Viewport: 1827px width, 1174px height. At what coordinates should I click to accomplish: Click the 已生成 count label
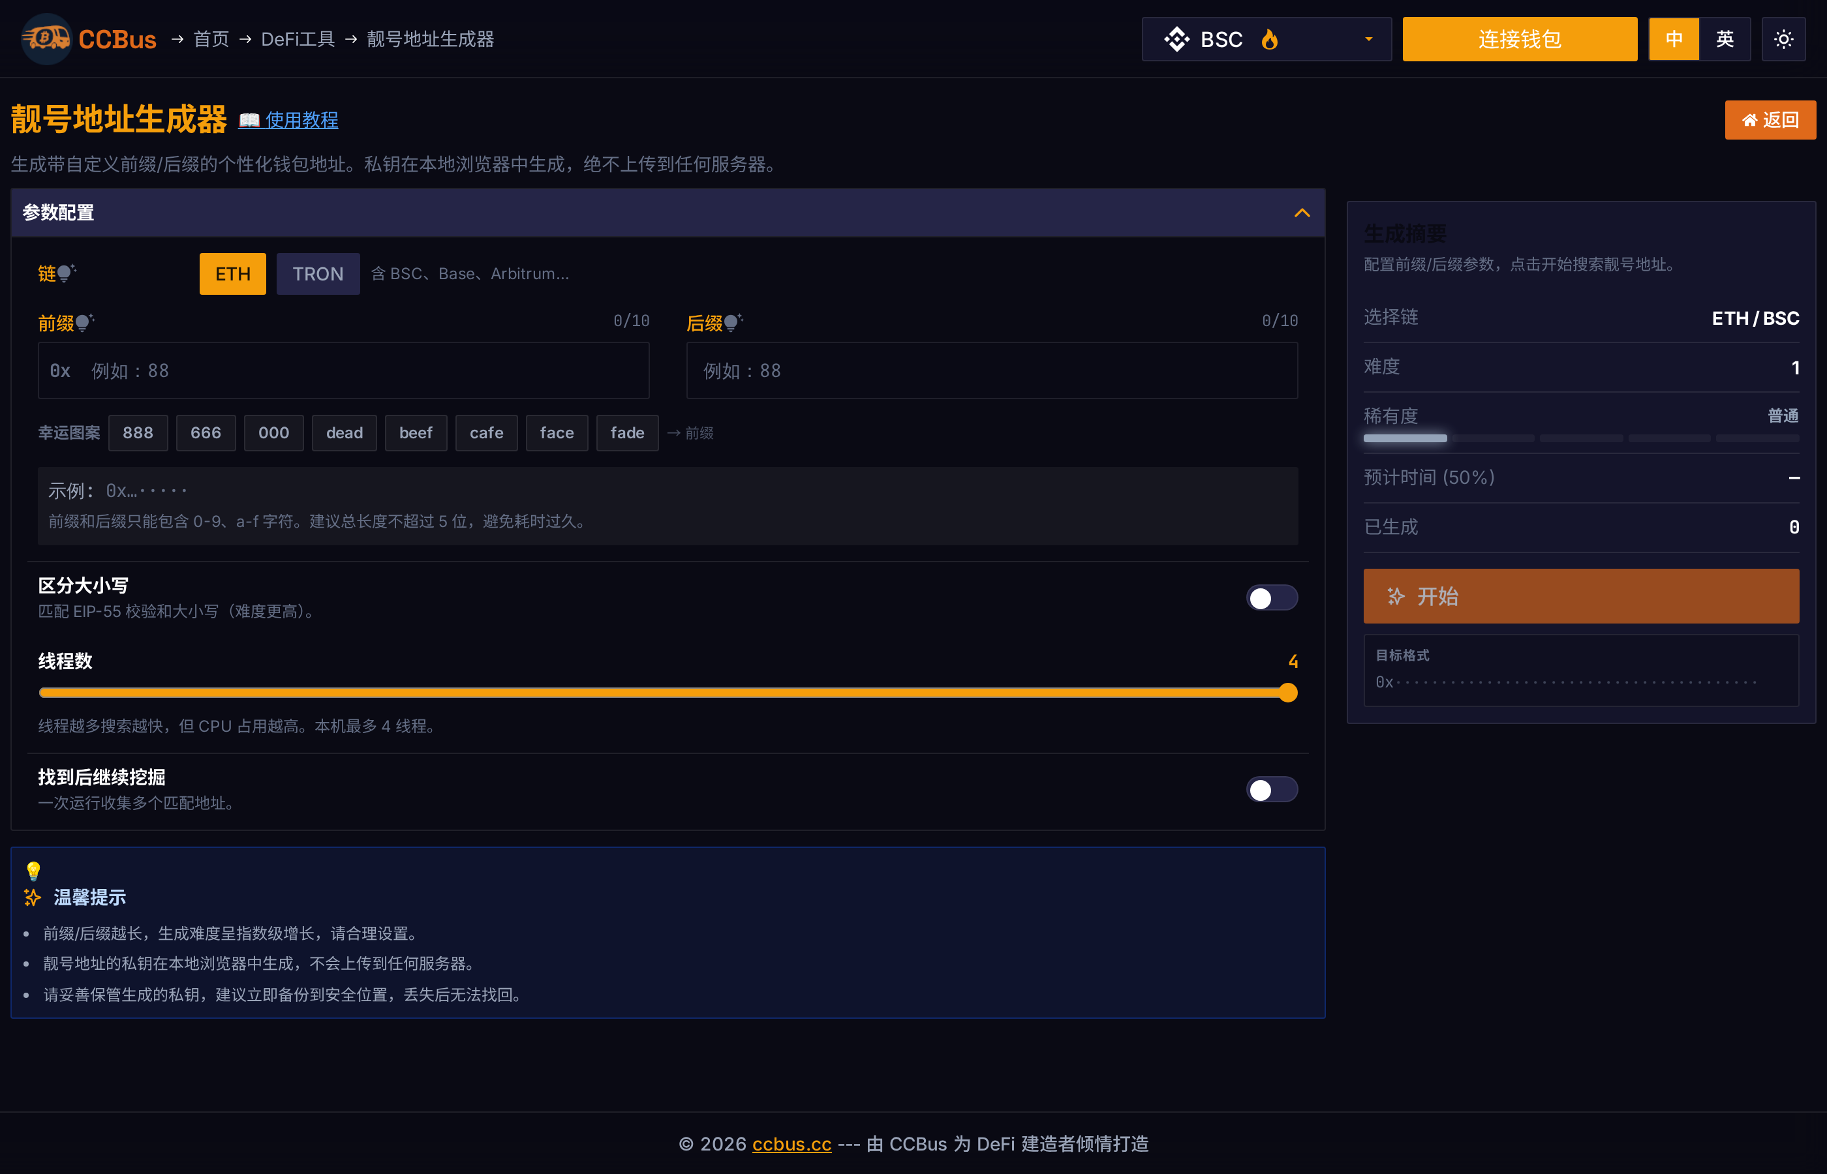coord(1391,527)
